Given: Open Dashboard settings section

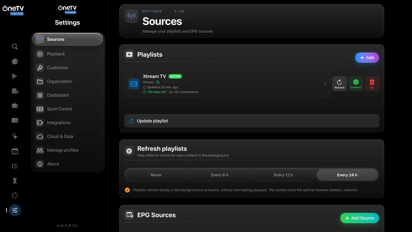Looking at the screenshot, I should tap(68, 95).
